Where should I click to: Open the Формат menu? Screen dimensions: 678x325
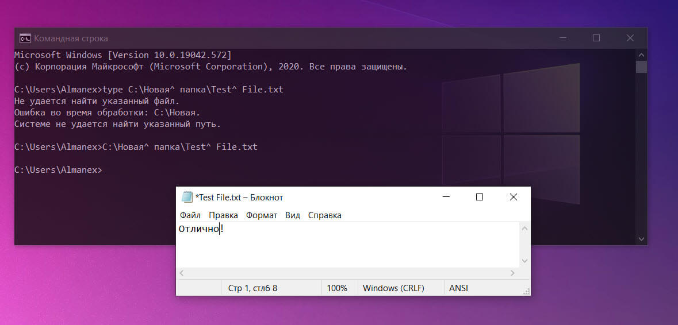262,215
